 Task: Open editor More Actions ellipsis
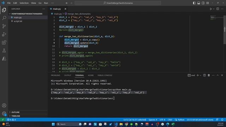coord(222,9)
